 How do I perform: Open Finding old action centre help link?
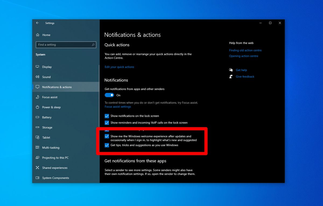pos(245,50)
